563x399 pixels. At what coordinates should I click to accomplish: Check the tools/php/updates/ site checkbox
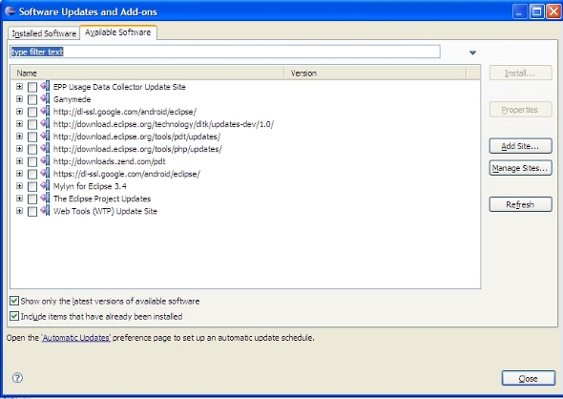point(32,149)
